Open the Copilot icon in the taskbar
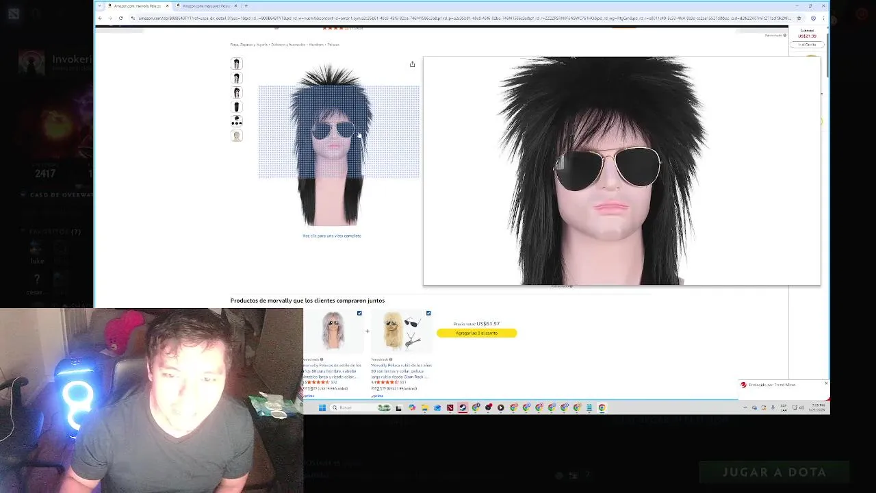Screen dimensions: 876x493 tap(411, 407)
